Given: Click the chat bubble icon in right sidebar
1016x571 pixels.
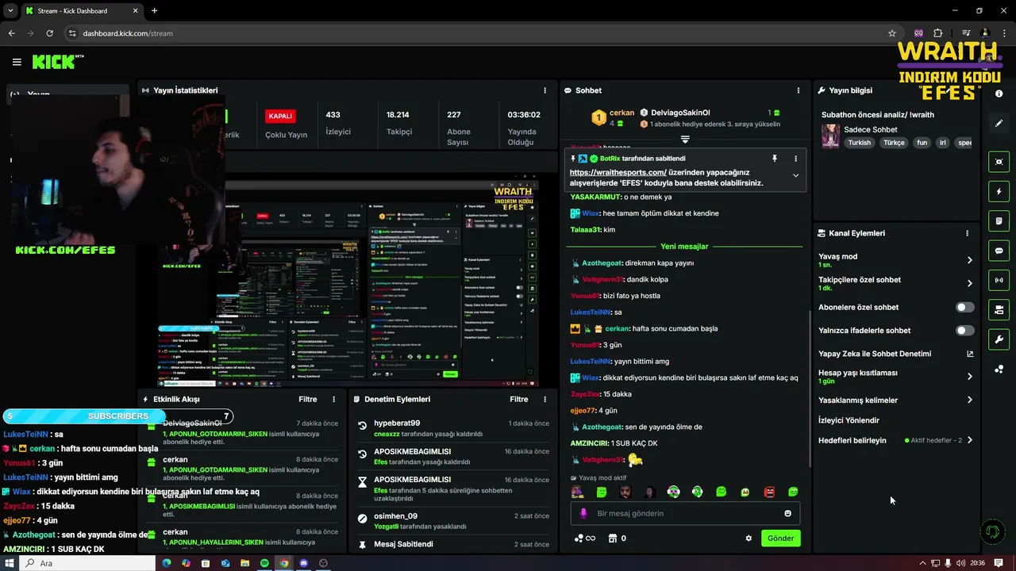Looking at the screenshot, I should [999, 251].
